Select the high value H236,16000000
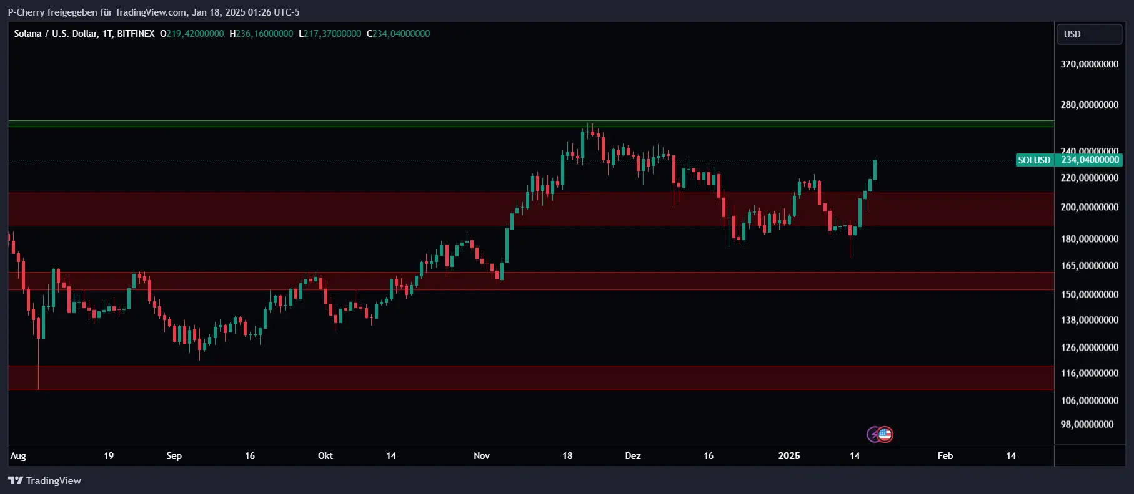Image resolution: width=1134 pixels, height=494 pixels. (x=261, y=34)
